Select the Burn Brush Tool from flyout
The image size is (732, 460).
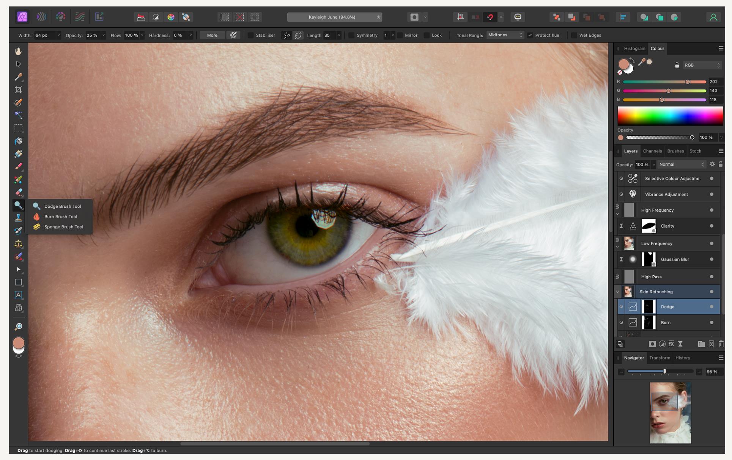[x=60, y=217]
